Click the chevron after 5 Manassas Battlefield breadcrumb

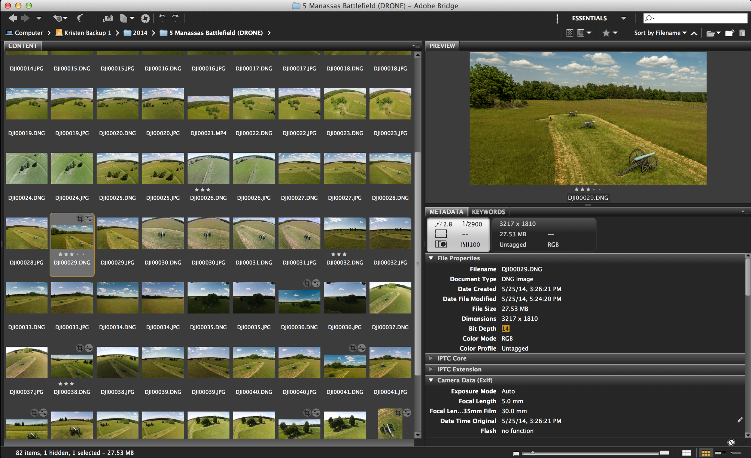[x=269, y=33]
